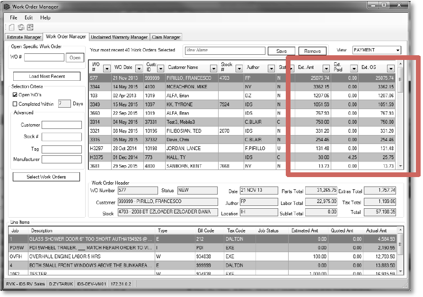Click the Save view button

(282, 51)
